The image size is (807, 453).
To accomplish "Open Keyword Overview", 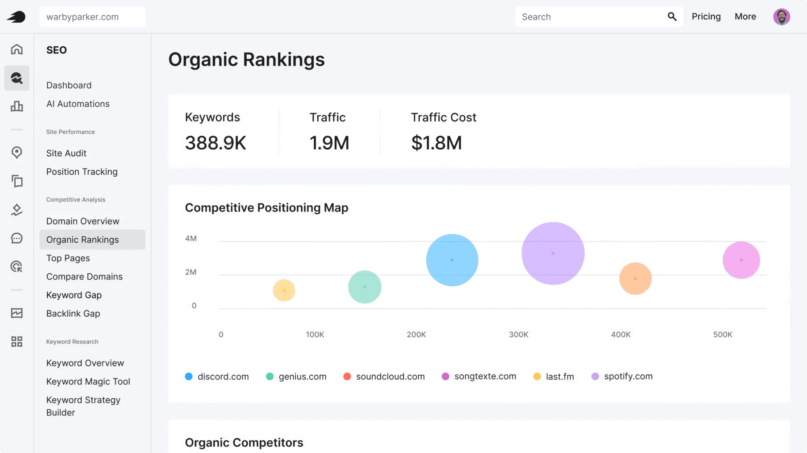I will click(85, 363).
